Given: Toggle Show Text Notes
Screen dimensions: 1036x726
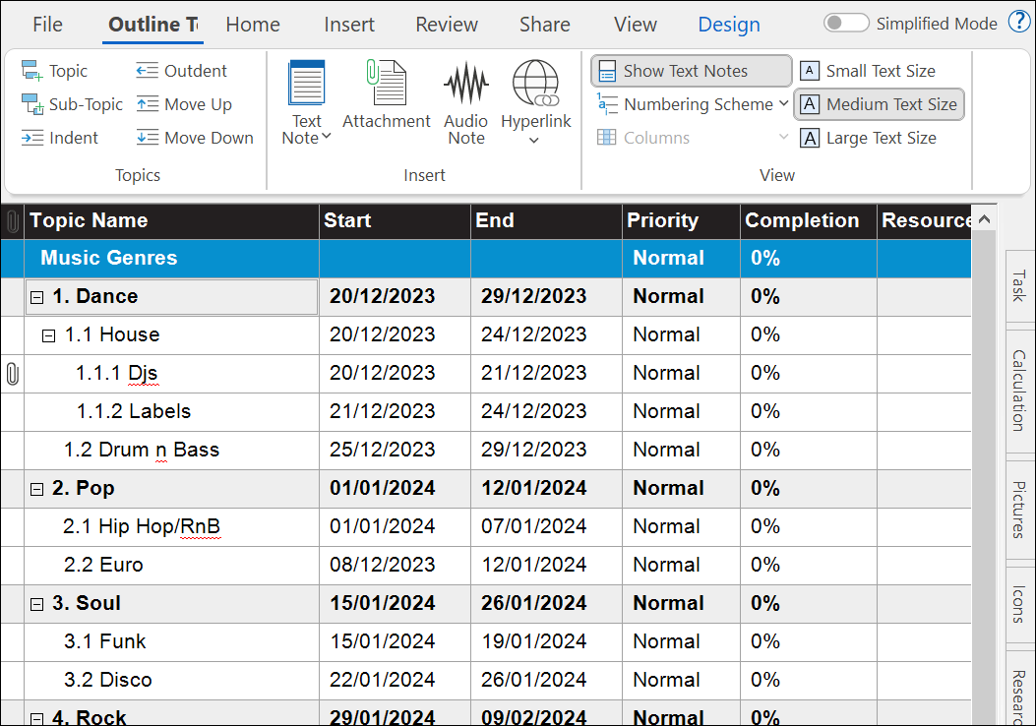Looking at the screenshot, I should [691, 71].
